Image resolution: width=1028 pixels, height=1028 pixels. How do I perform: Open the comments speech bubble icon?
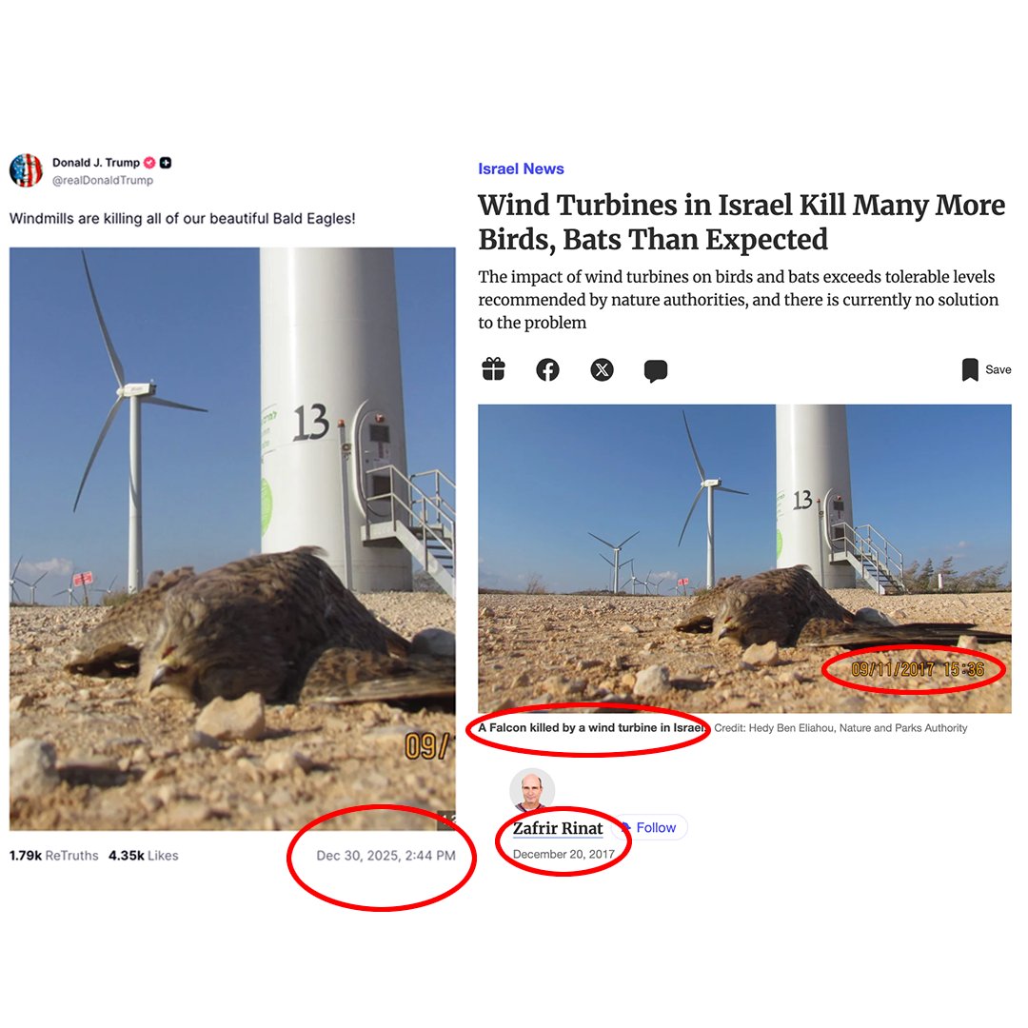(656, 370)
